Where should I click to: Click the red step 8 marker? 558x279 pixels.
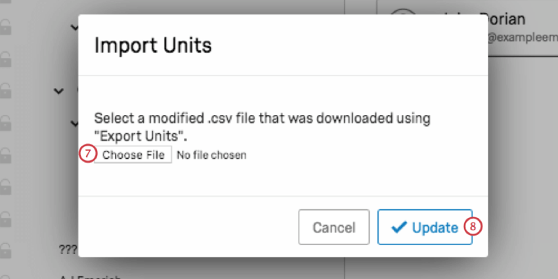473,227
